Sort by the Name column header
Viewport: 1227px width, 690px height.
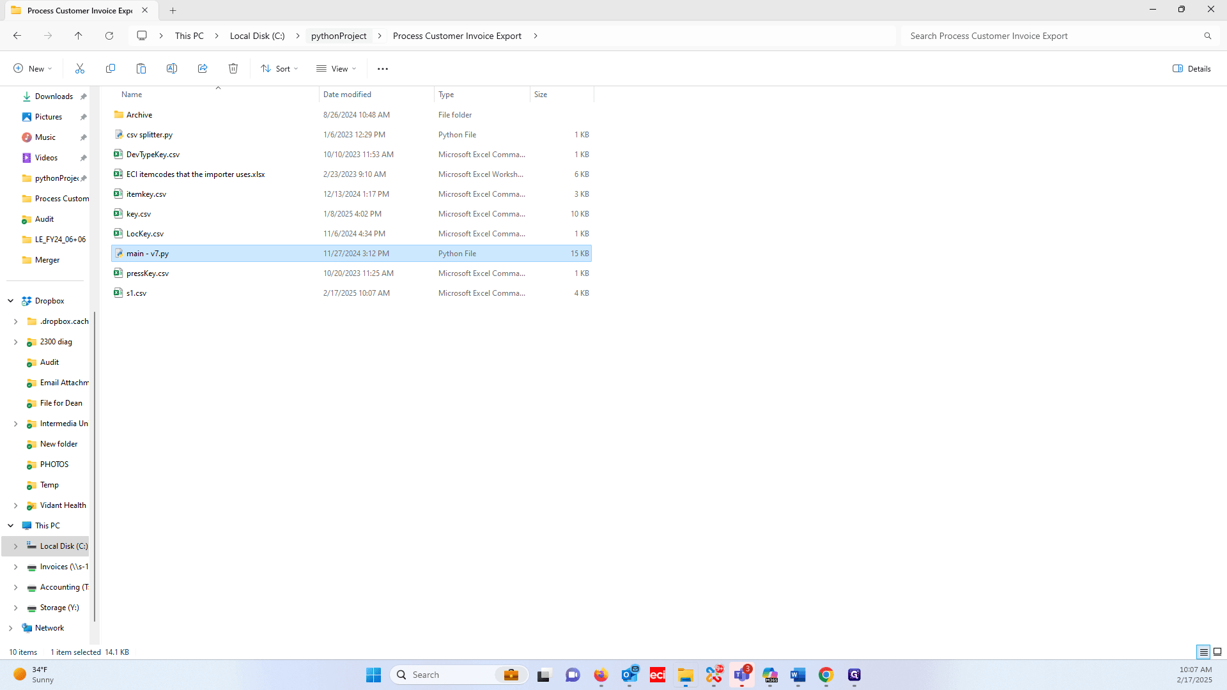point(215,95)
